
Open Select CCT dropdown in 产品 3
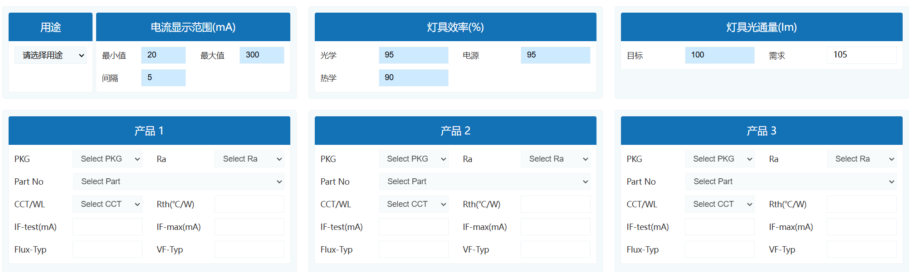coord(720,204)
